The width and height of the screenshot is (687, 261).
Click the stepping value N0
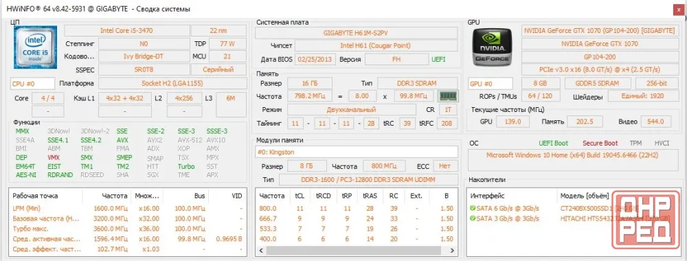[144, 44]
